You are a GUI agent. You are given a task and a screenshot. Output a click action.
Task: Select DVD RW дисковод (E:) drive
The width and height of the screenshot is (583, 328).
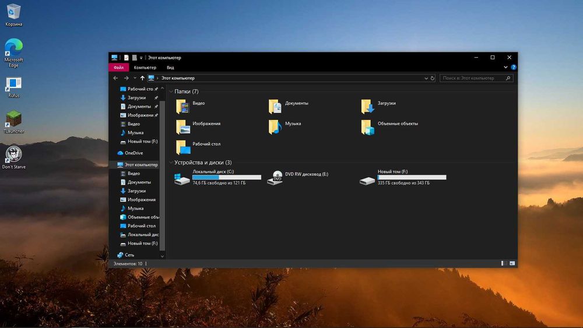[298, 177]
